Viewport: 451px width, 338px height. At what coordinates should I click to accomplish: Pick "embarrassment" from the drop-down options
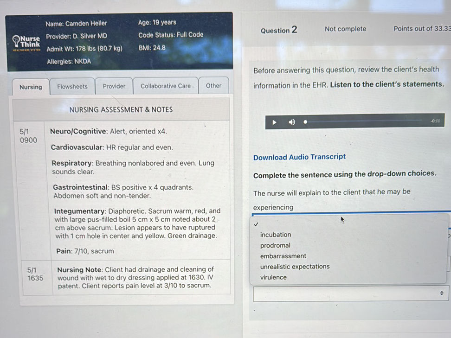283,256
